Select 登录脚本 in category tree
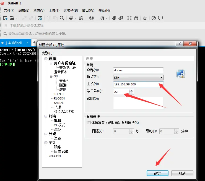 pos(61,72)
